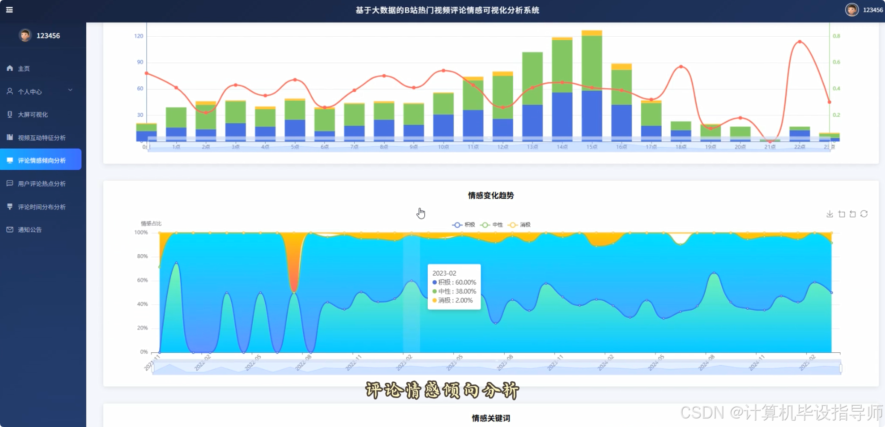885x427 pixels.
Task: Collapse the sidebar with the hamburger icon
Action: [9, 10]
